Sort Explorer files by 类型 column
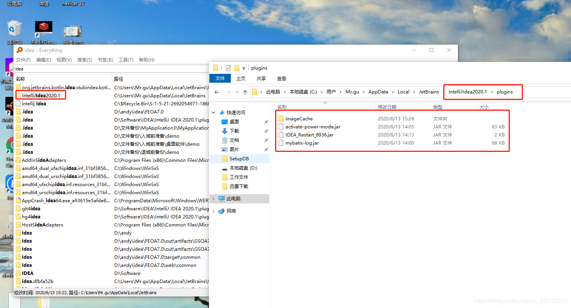Viewport: 571px width, 308px height. 454,107
